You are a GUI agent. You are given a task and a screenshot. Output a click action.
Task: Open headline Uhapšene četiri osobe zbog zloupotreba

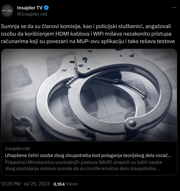(88, 155)
